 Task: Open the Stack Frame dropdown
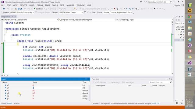coord(118,12)
